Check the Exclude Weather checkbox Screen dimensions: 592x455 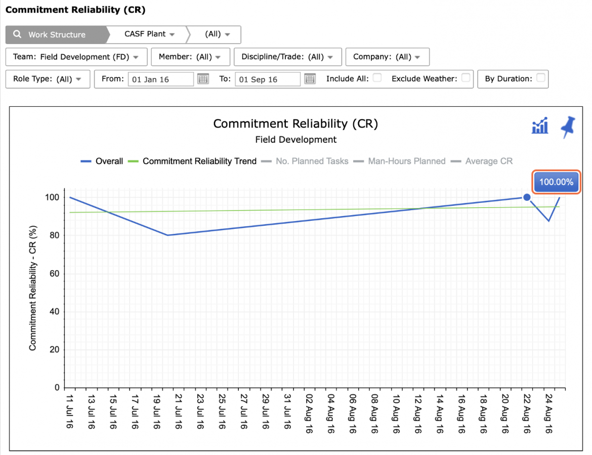pos(466,78)
